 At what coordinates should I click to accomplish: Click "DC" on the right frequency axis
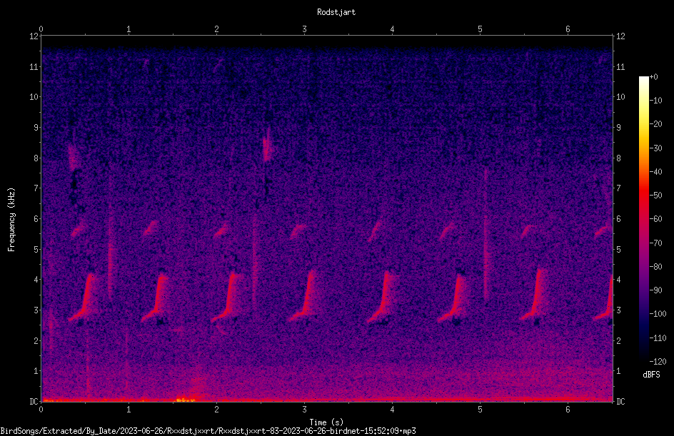620,402
